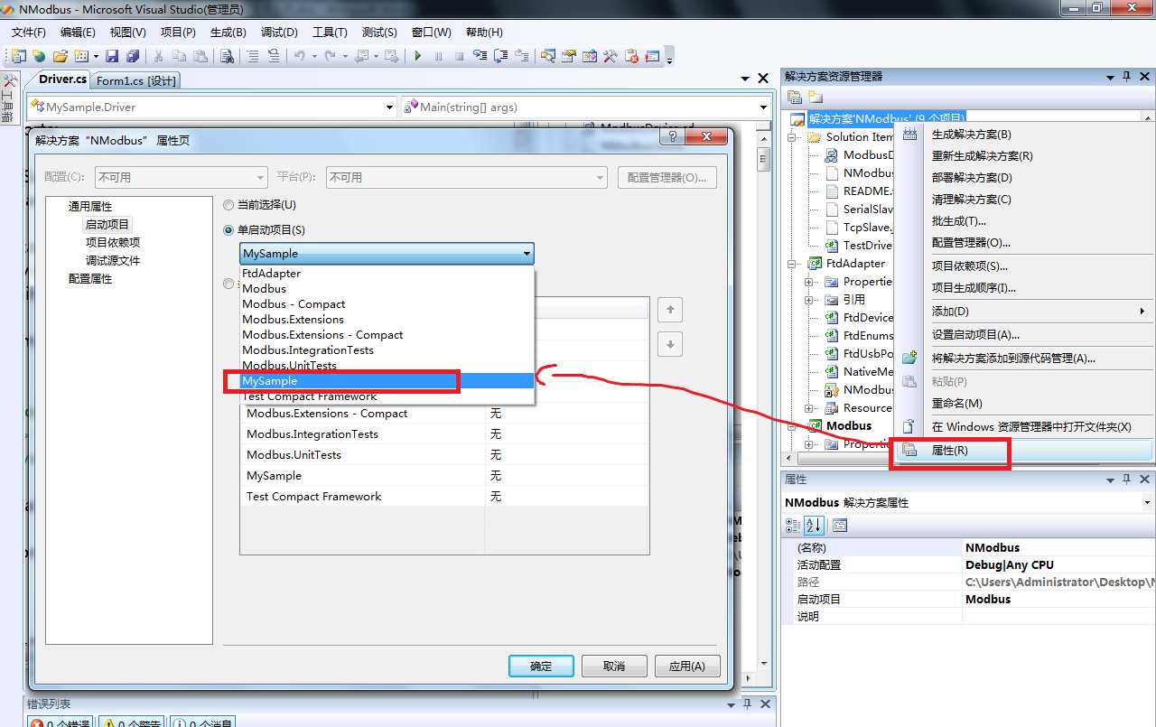
Task: Click Categorized icon in Properties panel
Action: pos(793,525)
